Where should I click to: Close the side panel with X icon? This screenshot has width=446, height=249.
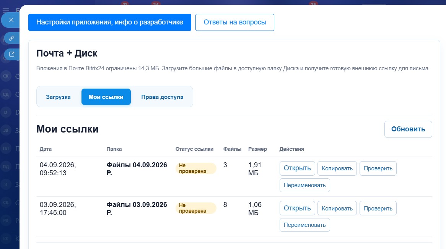coord(11,20)
